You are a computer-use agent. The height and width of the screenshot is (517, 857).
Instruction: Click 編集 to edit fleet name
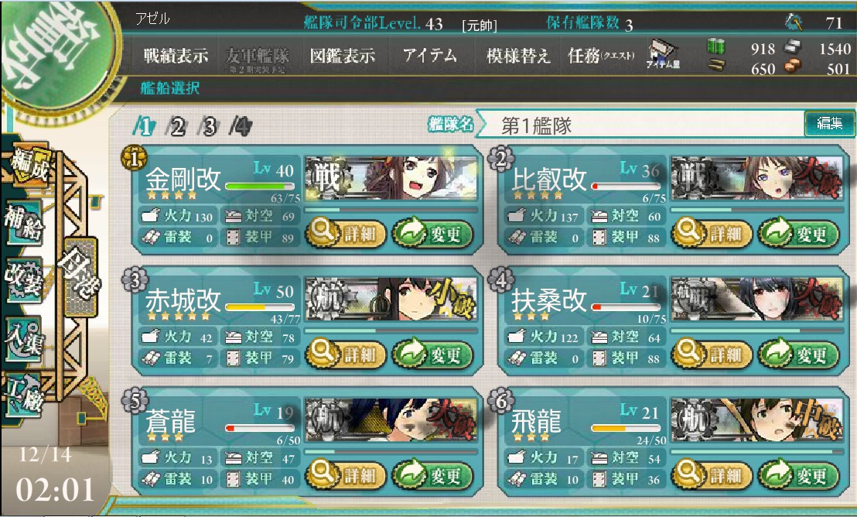pyautogui.click(x=829, y=123)
